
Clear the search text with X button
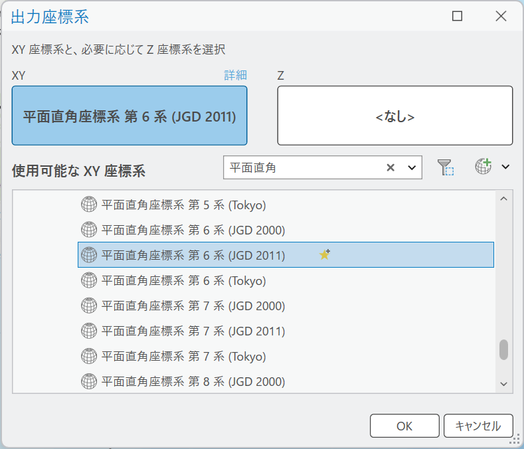(x=391, y=168)
